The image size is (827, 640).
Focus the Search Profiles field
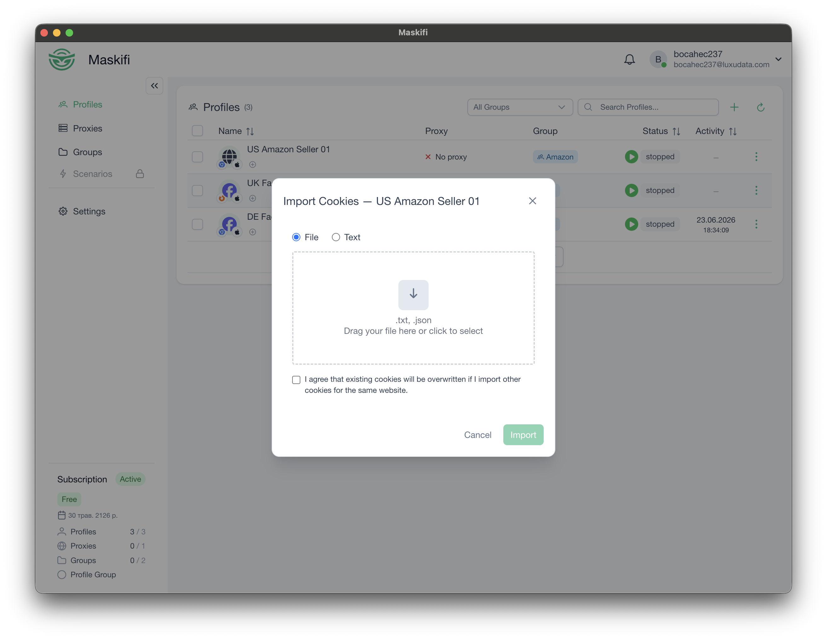tap(648, 107)
